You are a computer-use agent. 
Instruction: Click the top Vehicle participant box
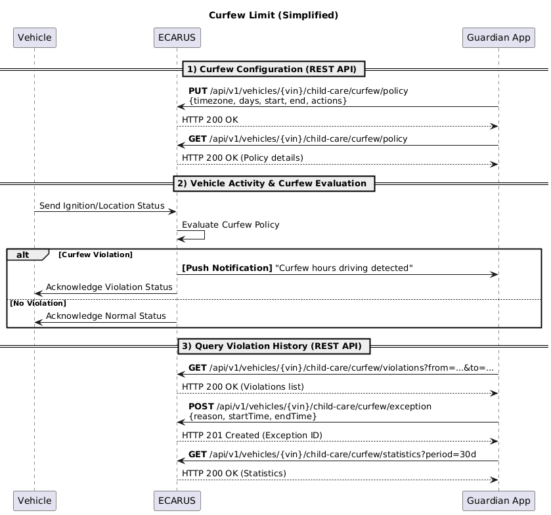[34, 37]
